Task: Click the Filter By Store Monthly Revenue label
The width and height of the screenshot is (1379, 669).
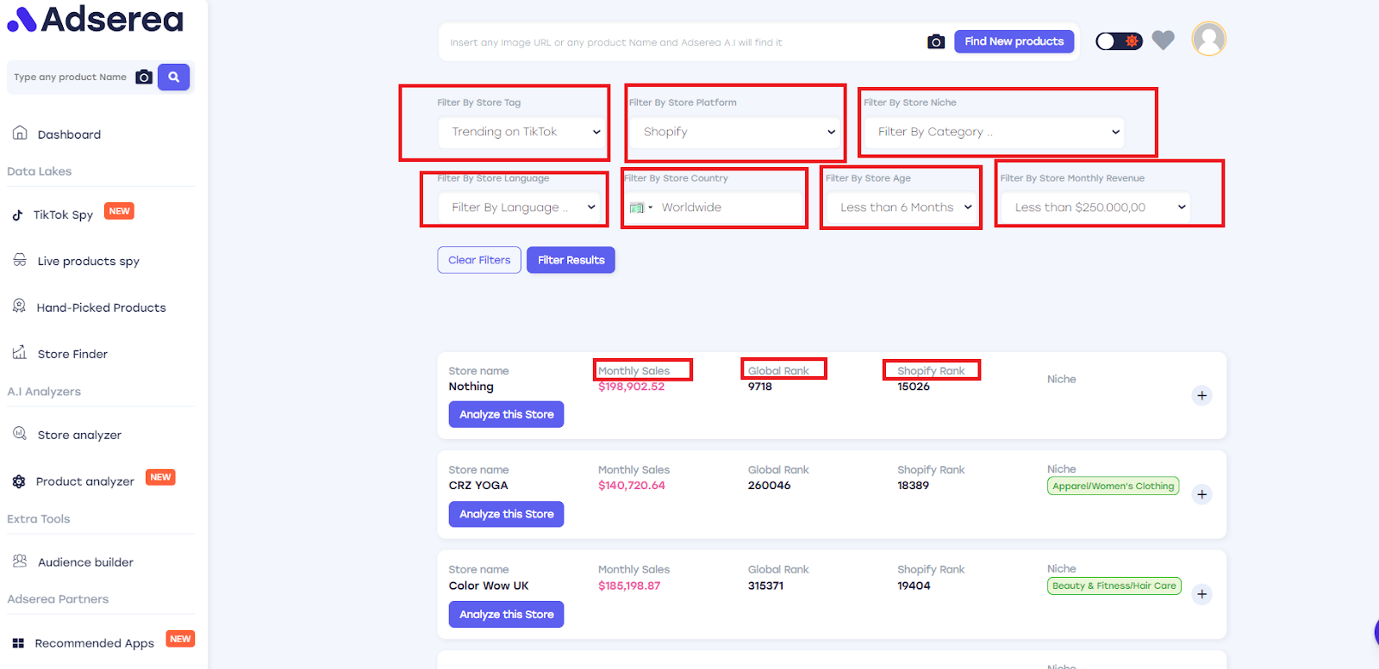Action: (1072, 178)
